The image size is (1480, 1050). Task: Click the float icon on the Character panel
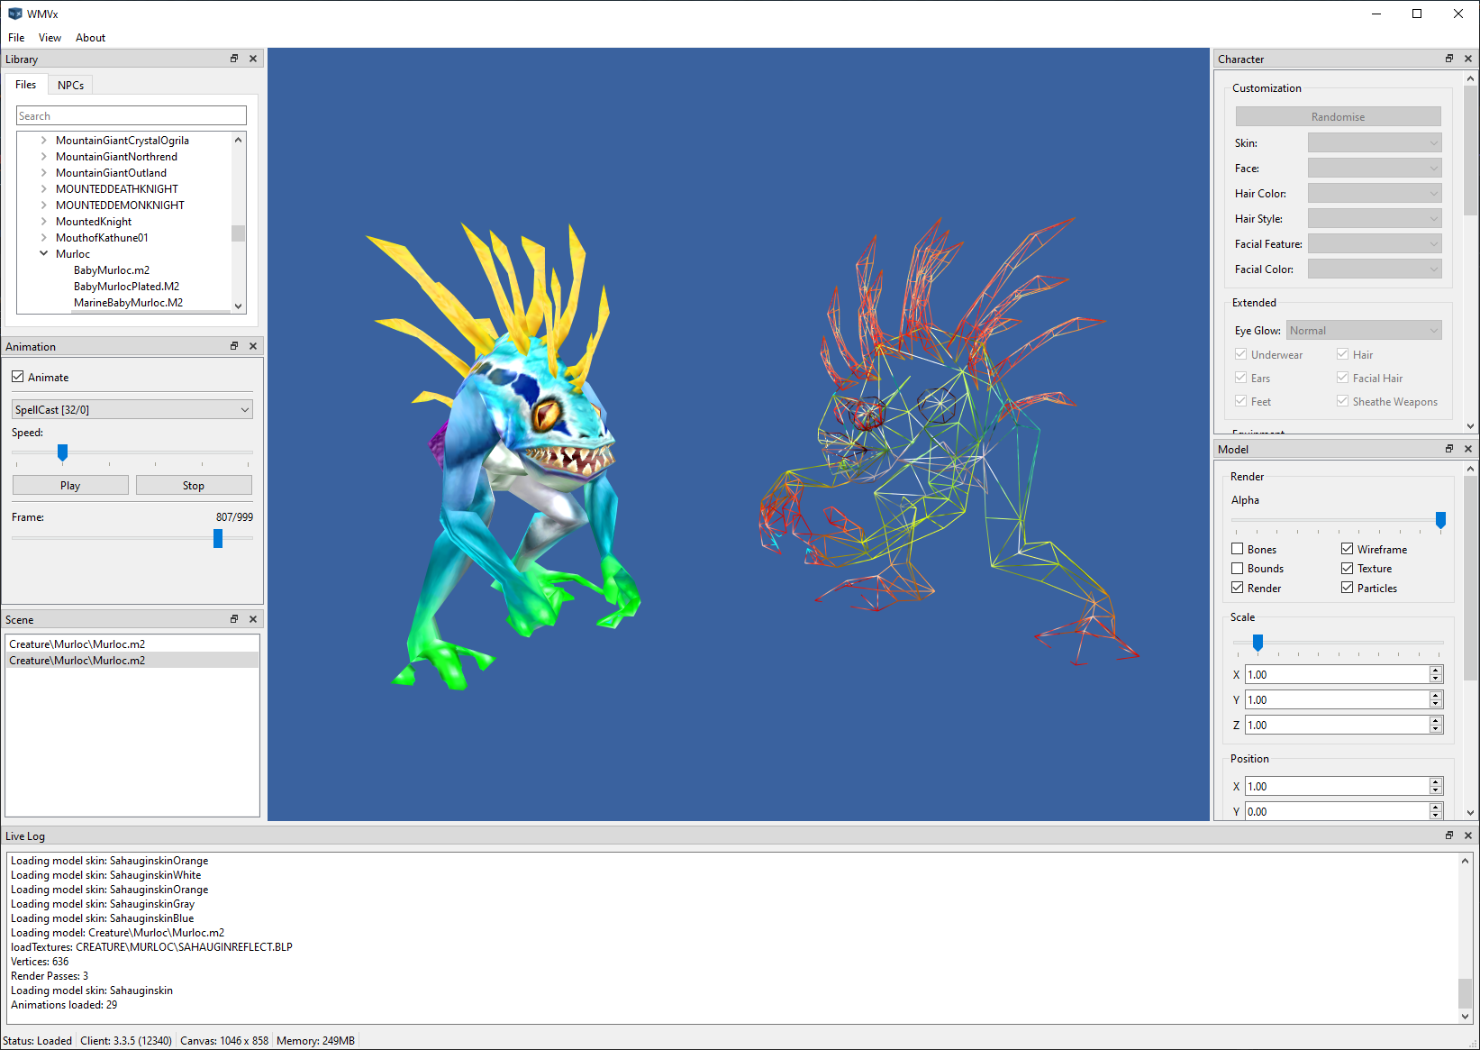pyautogui.click(x=1449, y=58)
